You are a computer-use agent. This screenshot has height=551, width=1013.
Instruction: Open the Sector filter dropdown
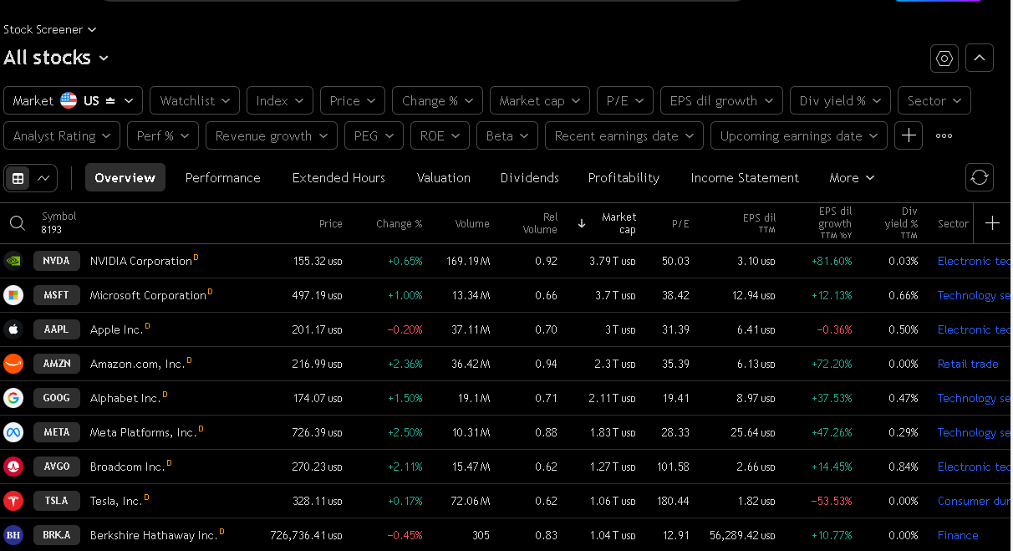click(x=934, y=100)
